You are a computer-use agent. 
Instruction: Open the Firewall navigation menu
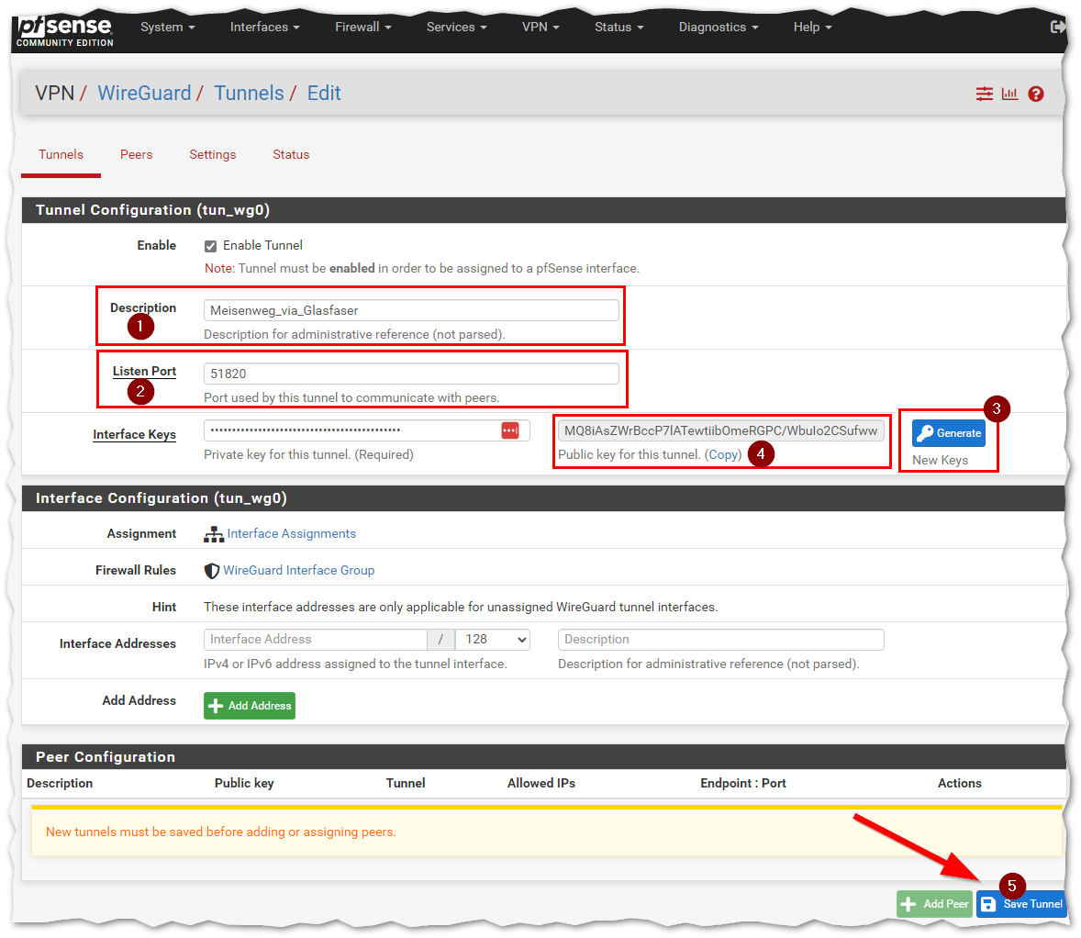pos(362,27)
